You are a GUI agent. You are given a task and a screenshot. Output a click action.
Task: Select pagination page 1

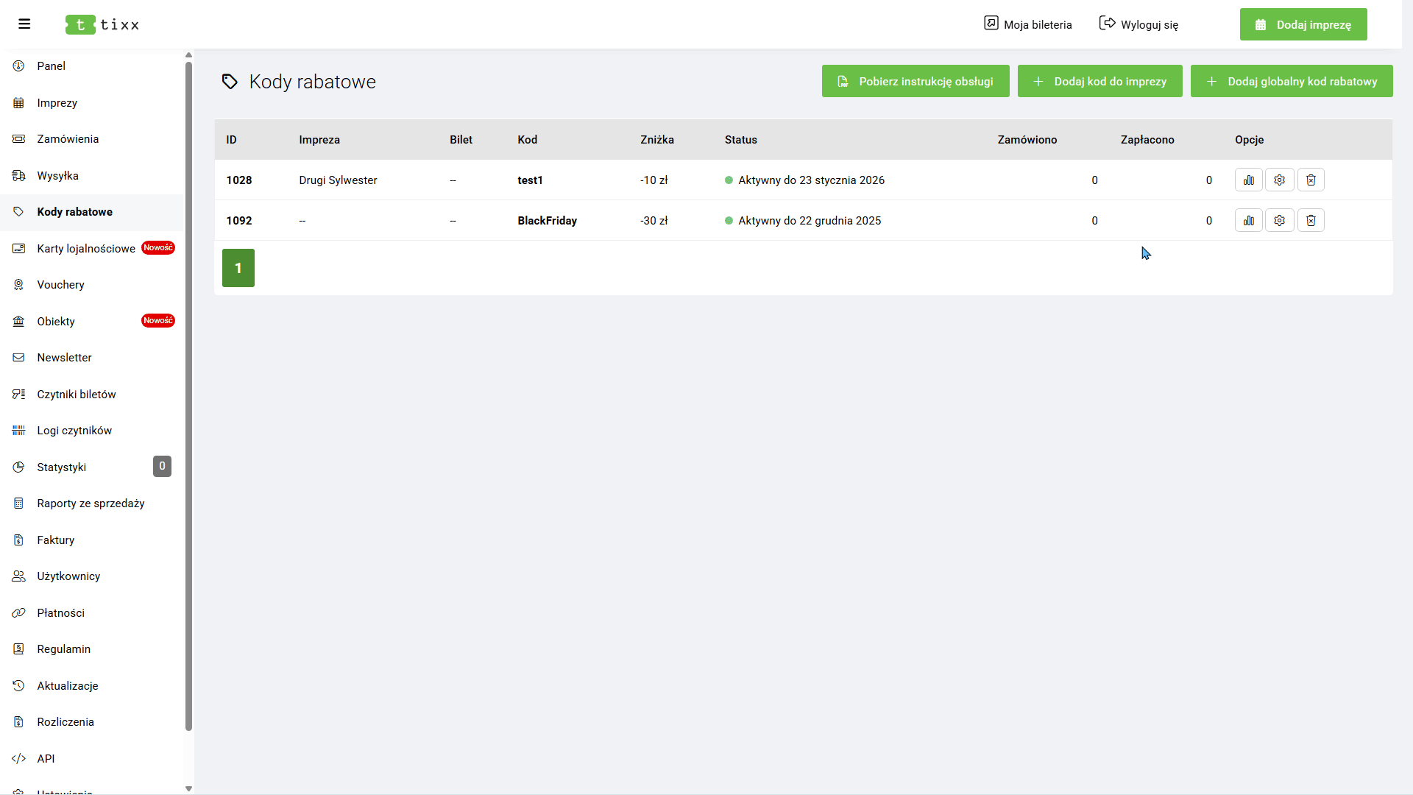238,269
